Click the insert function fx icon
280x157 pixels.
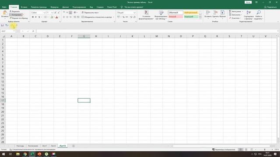coord(33,31)
